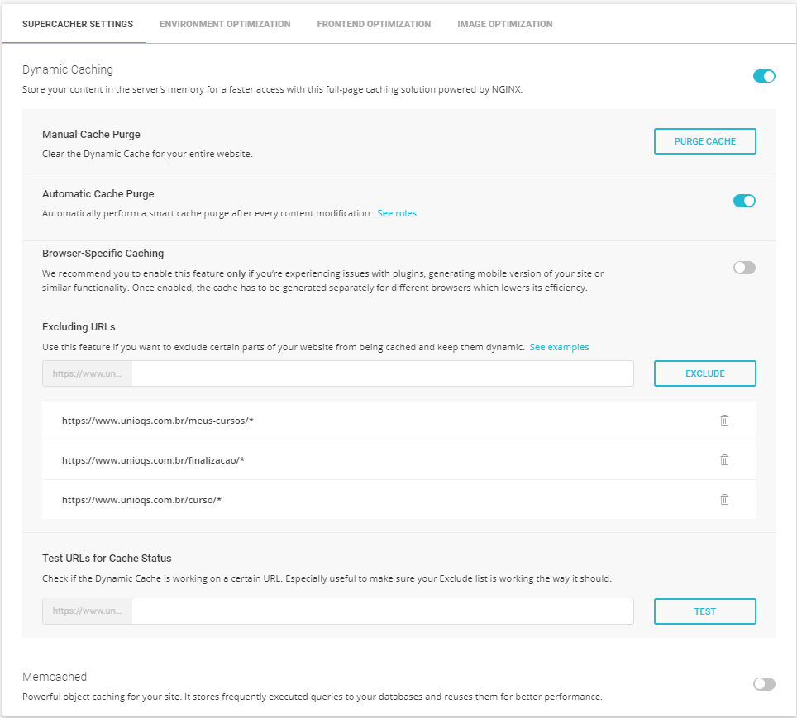Go to Image Optimization tab
The height and width of the screenshot is (718, 797).
click(x=504, y=24)
